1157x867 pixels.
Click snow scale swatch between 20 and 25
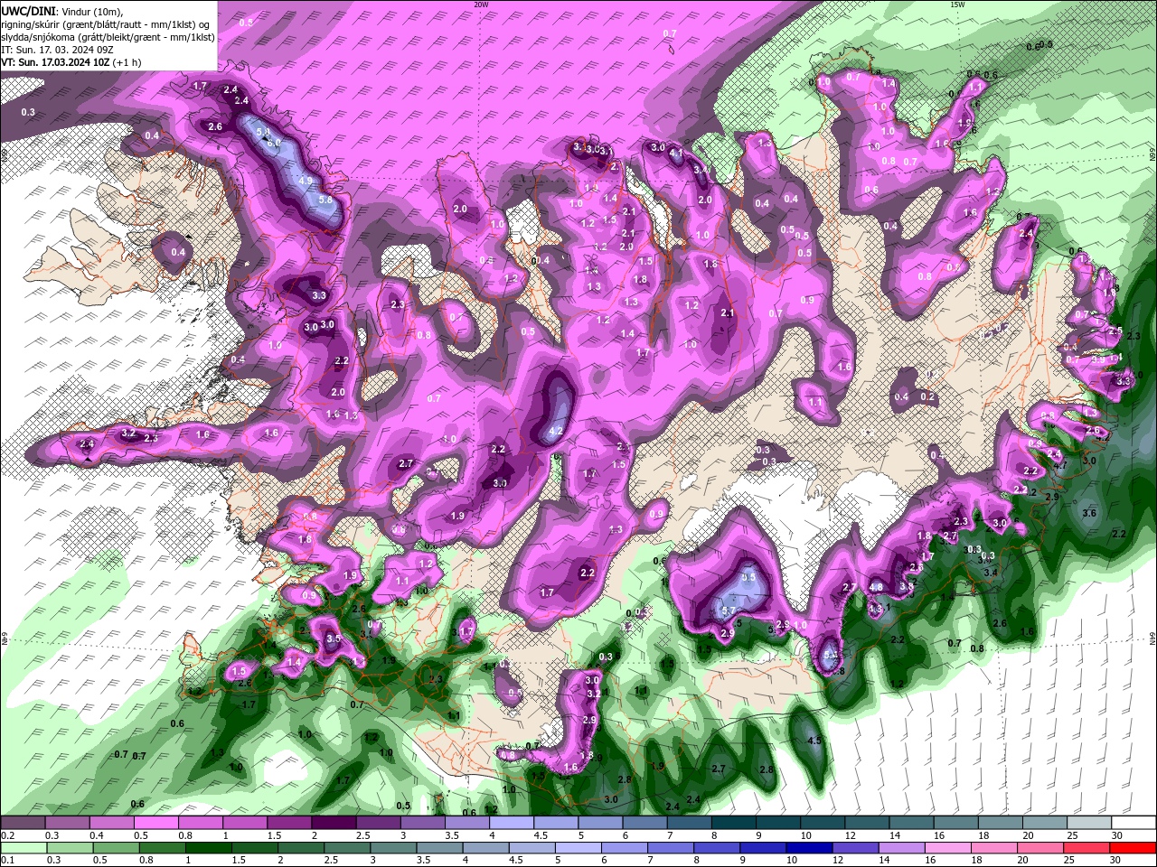(1045, 823)
